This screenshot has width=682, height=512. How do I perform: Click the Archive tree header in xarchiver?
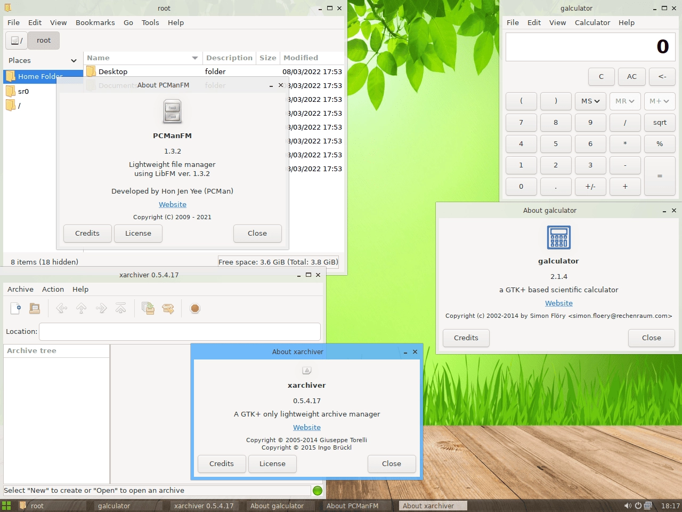pyautogui.click(x=56, y=351)
